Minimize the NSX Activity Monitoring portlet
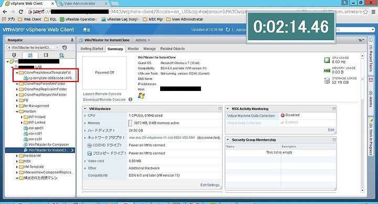Viewport: 378px width, 204px height. (334, 109)
